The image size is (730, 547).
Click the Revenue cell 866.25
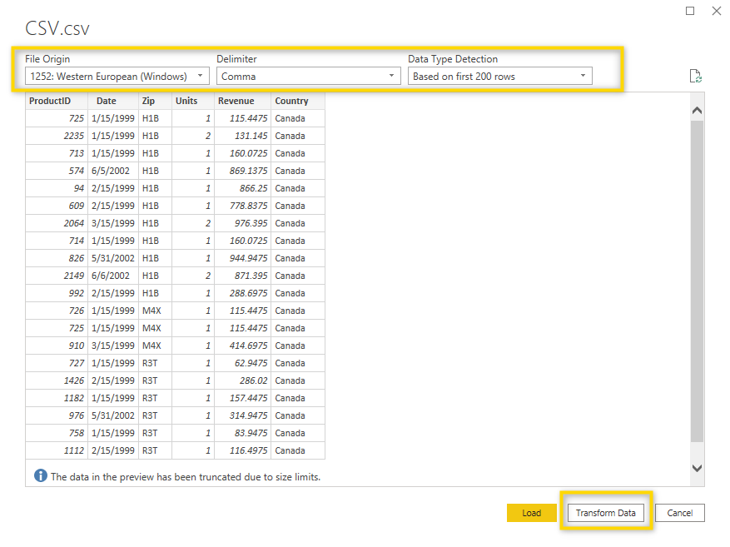point(242,188)
